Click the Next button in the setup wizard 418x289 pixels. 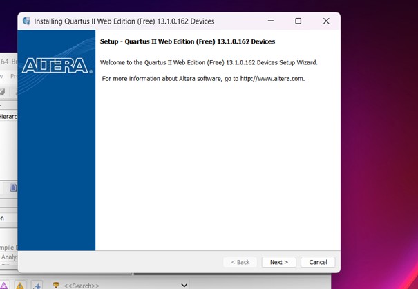coord(278,262)
